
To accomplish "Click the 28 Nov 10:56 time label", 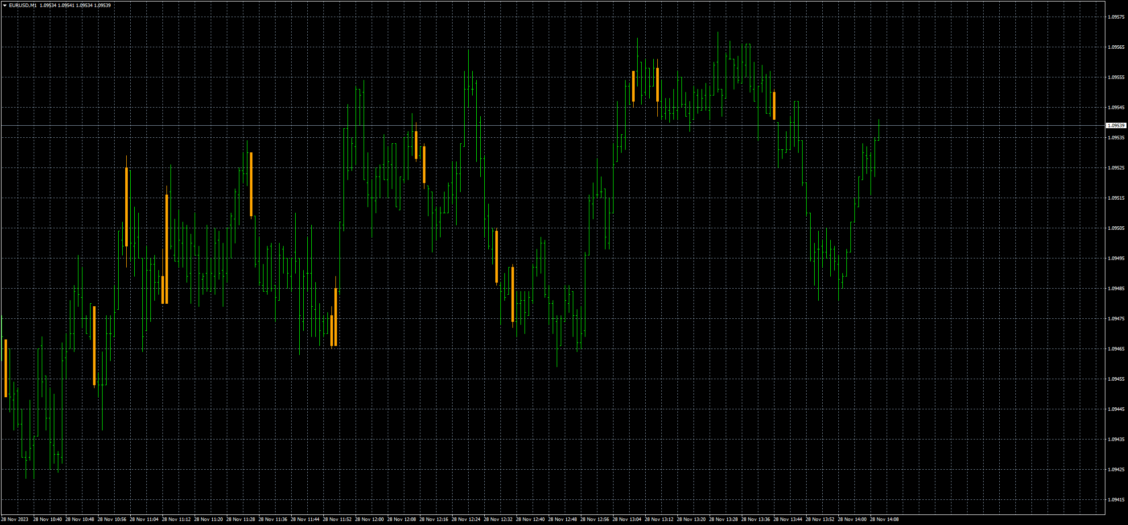I will tap(112, 519).
